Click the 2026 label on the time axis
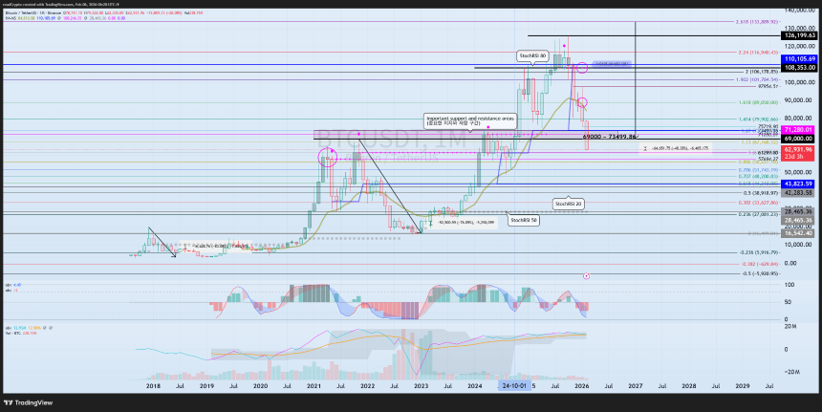 (582, 385)
